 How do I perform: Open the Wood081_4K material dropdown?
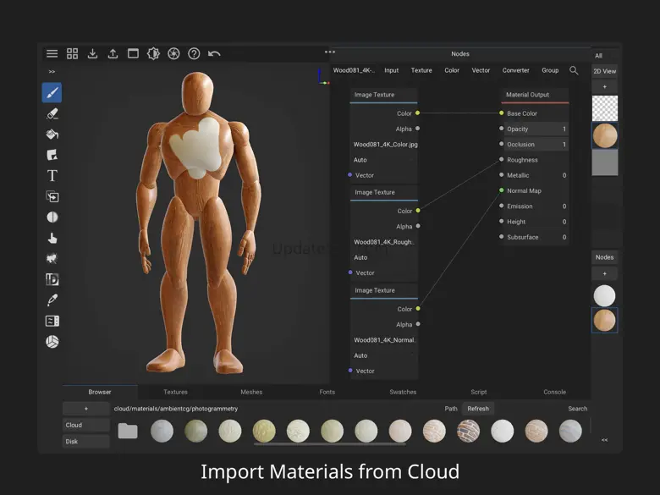pos(354,70)
